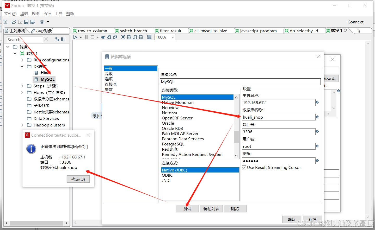Click the perspectives layers icon
Viewport: 375px width, 230px height.
click(42, 22)
